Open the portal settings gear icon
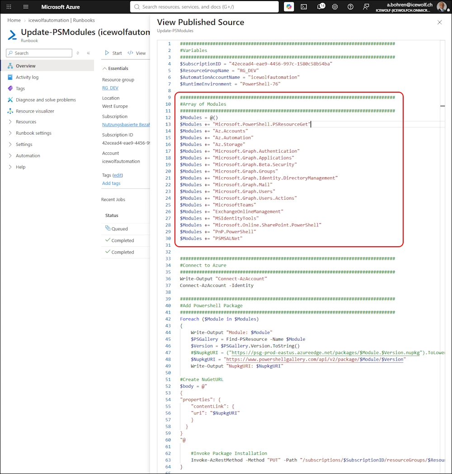 pyautogui.click(x=335, y=7)
